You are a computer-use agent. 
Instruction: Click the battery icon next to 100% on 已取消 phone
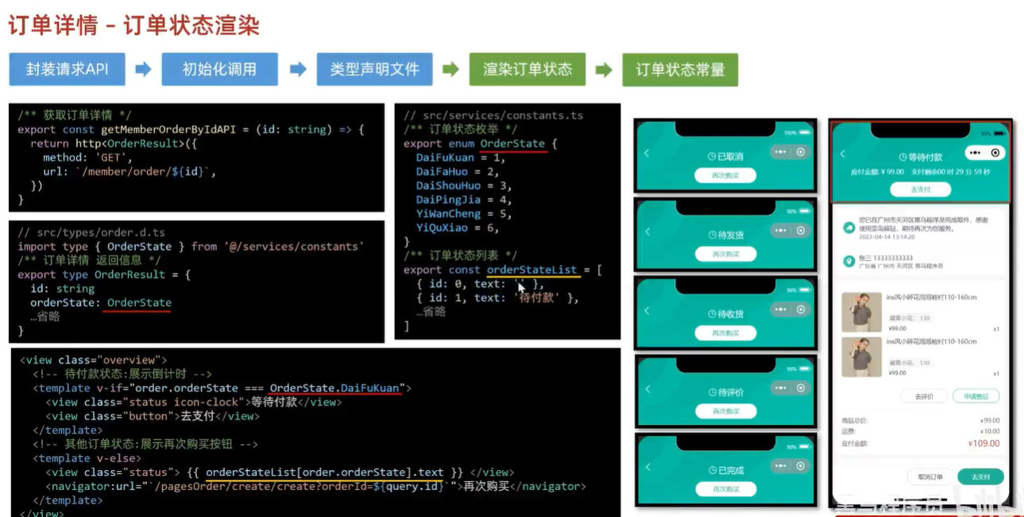[805, 133]
